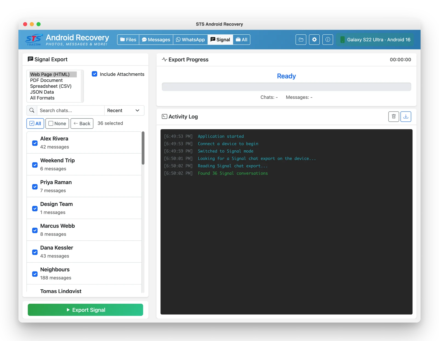Close window with red button
Image resolution: width=439 pixels, height=341 pixels.
pyautogui.click(x=25, y=24)
